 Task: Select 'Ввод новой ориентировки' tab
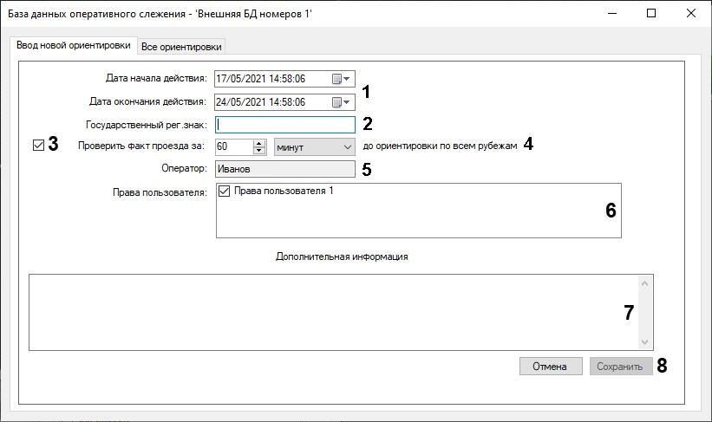[74, 45]
